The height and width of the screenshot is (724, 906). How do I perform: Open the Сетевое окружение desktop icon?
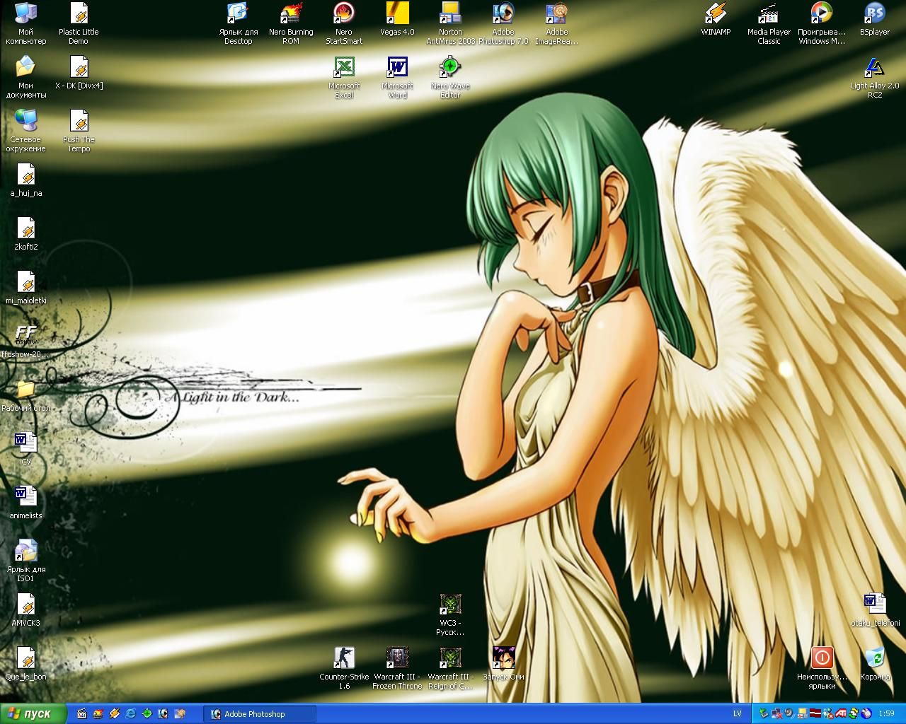tap(25, 131)
